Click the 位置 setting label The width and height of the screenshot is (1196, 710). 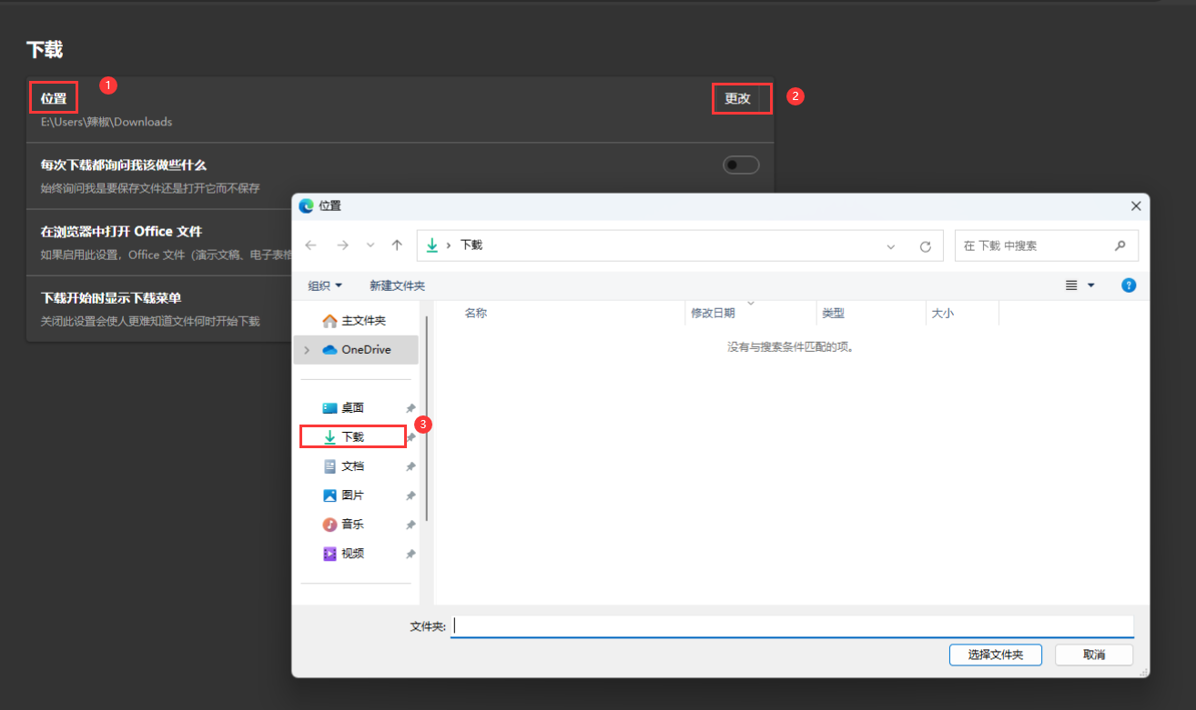coord(54,98)
